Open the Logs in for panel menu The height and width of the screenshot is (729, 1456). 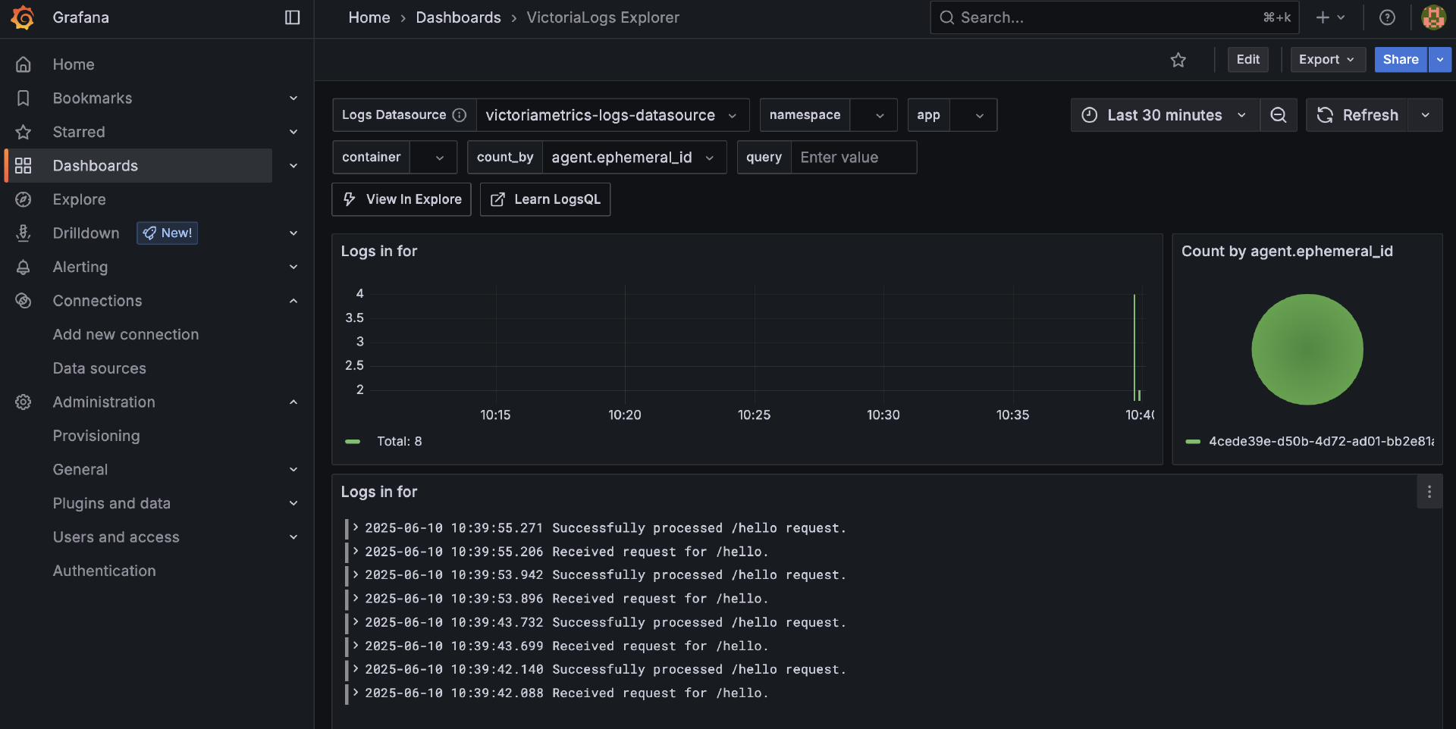1429,492
